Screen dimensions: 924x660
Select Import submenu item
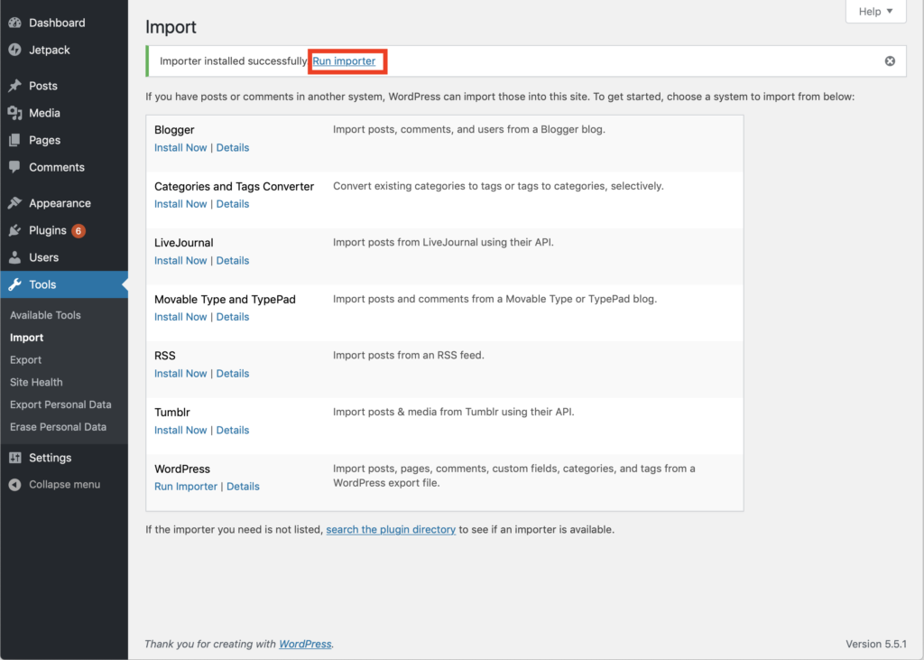(26, 338)
